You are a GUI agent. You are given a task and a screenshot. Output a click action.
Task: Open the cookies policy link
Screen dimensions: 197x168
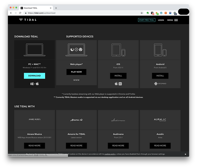tap(110, 154)
